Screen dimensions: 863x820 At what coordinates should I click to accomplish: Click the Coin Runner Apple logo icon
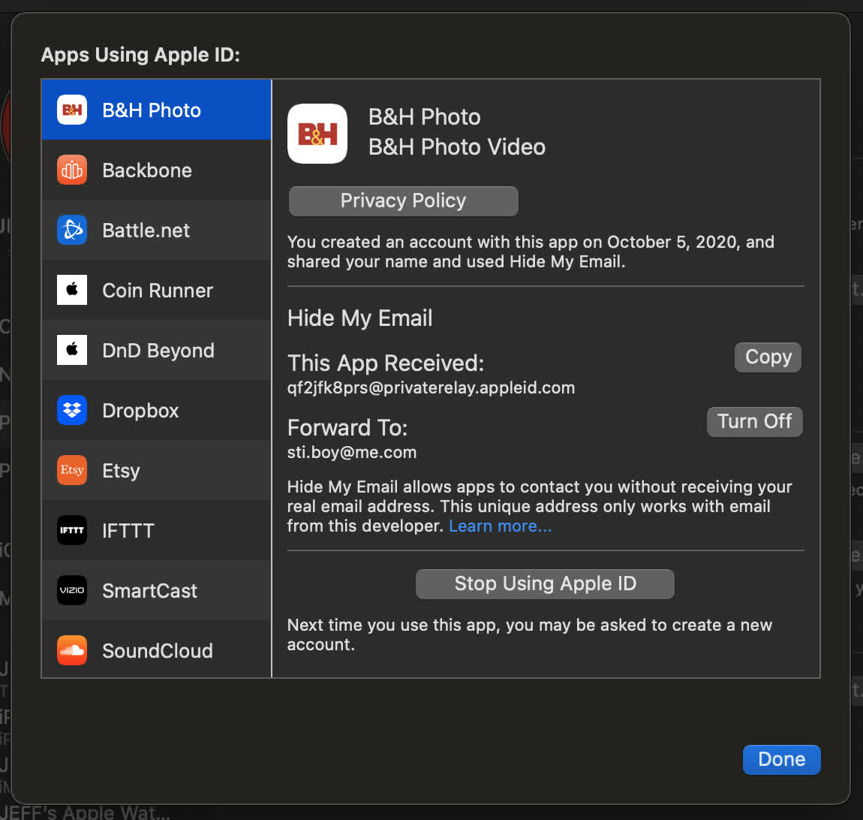tap(72, 290)
